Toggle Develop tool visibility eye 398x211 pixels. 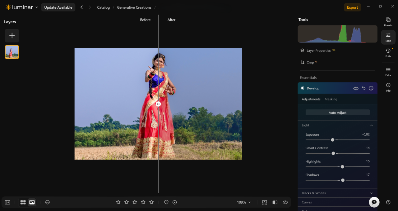[x=356, y=88]
